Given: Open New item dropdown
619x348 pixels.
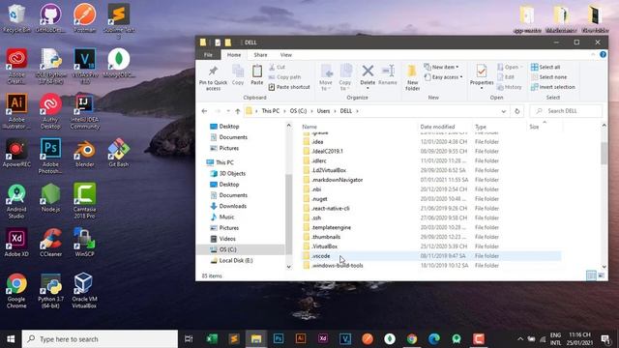Looking at the screenshot, I should point(441,67).
